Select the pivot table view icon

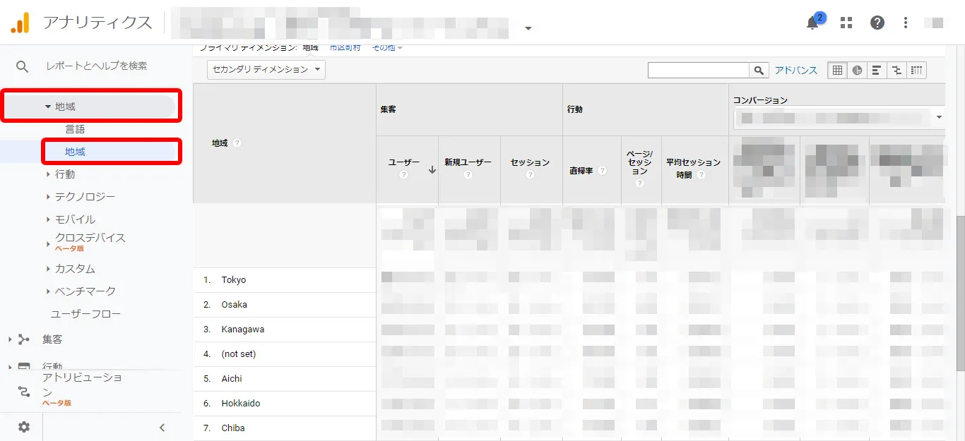click(916, 70)
